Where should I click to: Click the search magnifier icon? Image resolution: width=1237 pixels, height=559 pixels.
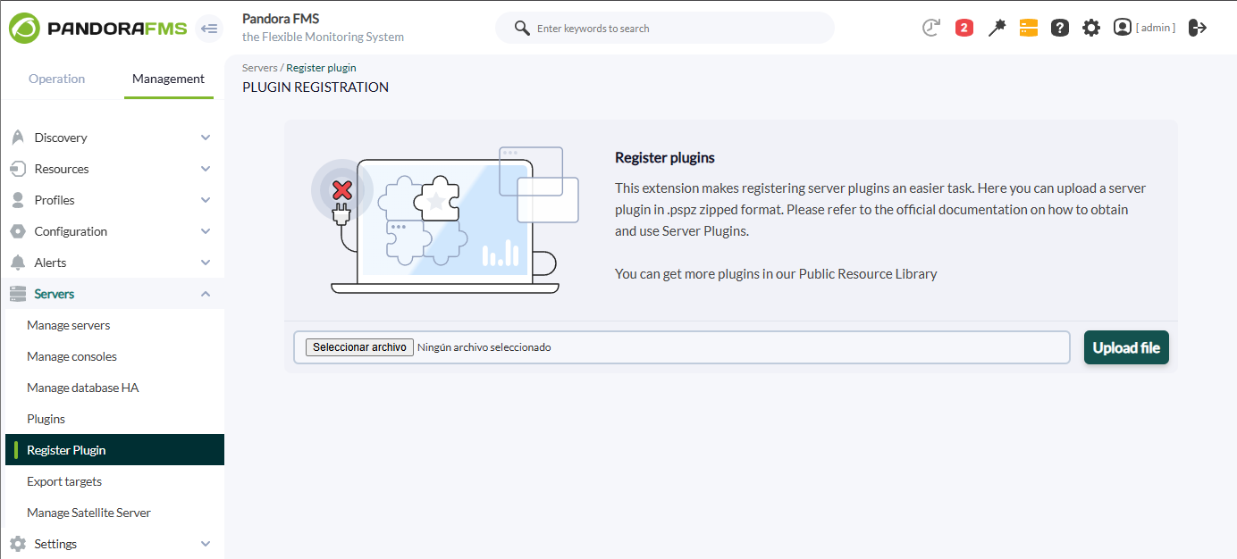pyautogui.click(x=523, y=29)
